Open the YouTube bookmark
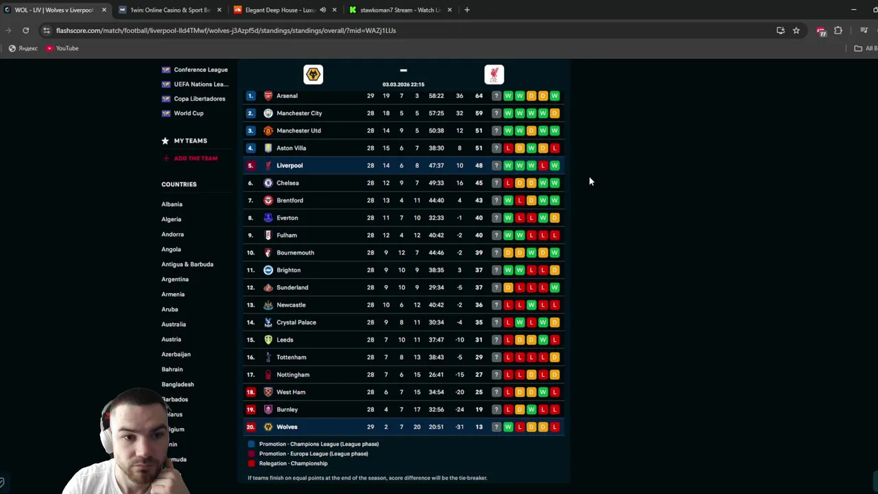This screenshot has width=878, height=494. (62, 49)
